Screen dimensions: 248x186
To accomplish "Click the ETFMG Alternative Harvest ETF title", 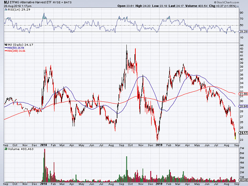I will coord(30,2).
